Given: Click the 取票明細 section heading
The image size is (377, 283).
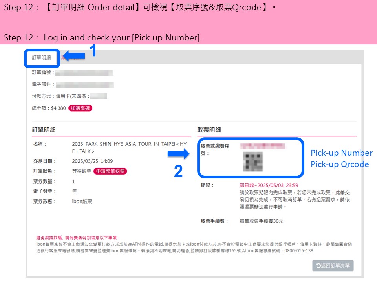Looking at the screenshot, I should pyautogui.click(x=209, y=130).
